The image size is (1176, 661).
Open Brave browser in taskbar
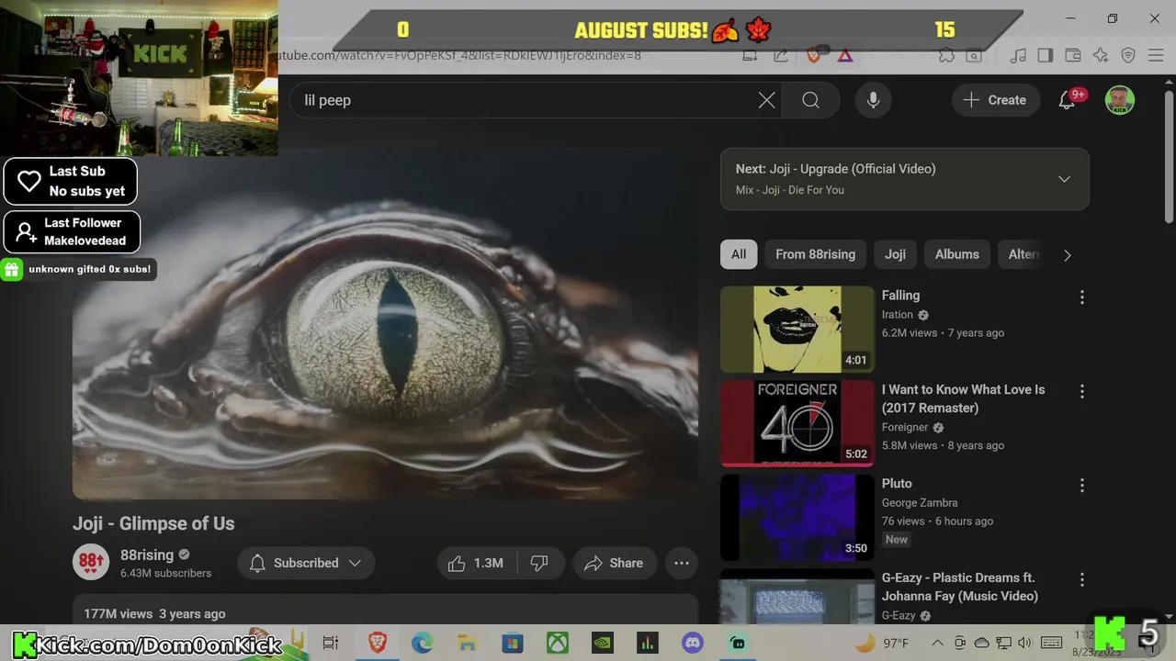coord(378,643)
